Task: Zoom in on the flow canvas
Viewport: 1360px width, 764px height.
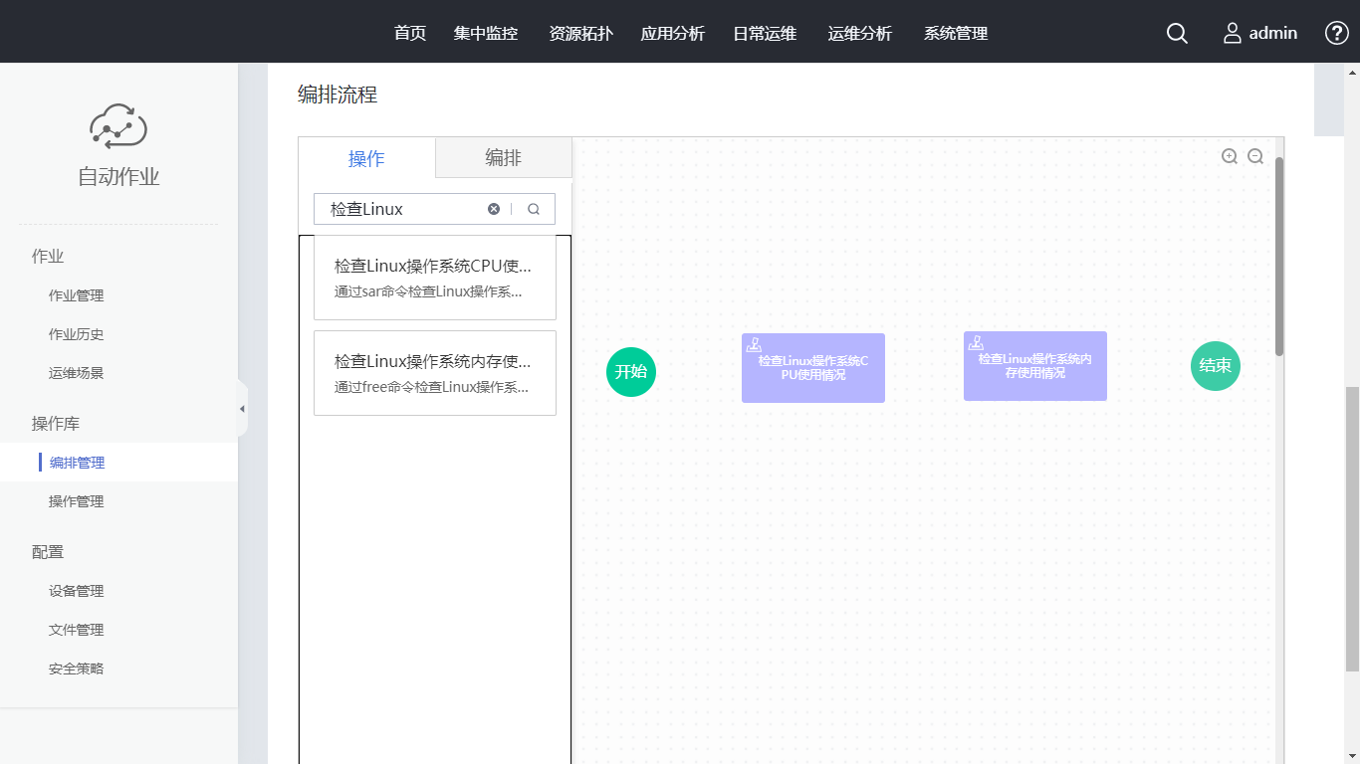Action: tap(1230, 156)
